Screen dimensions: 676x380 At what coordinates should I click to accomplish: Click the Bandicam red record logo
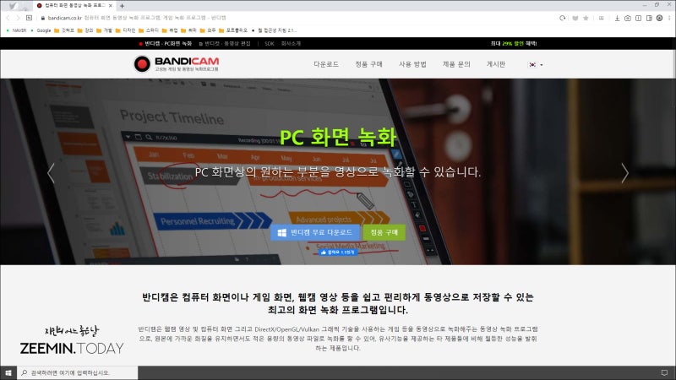point(142,64)
